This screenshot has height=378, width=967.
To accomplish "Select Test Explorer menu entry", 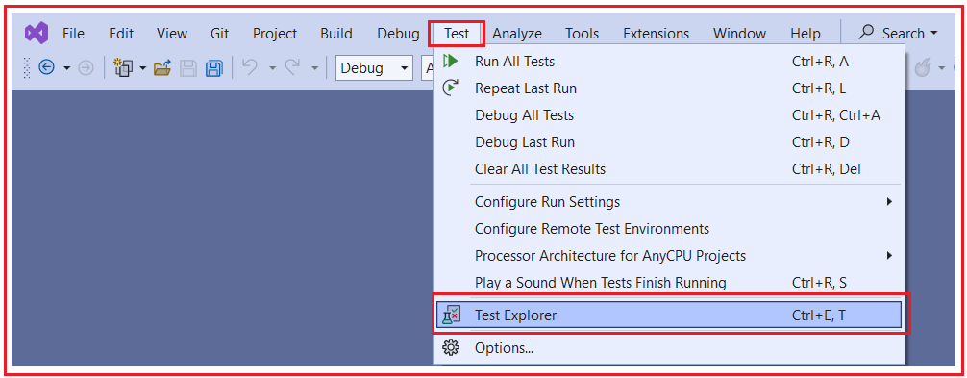I will [668, 315].
